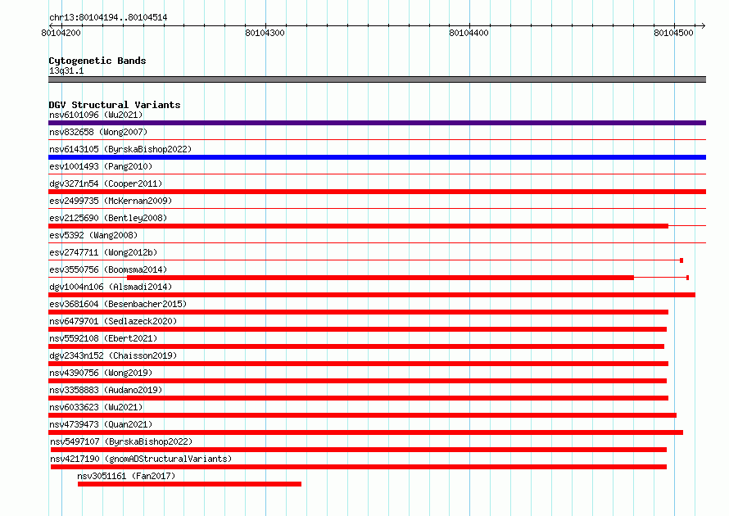Image resolution: width=729 pixels, height=516 pixels.
Task: Click nsv3358883 (Audano2019) label
Action: pos(106,390)
